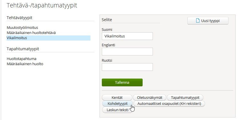
Task: Choose Määräaikainen huoltotehtävä from the list
Action: point(31,33)
